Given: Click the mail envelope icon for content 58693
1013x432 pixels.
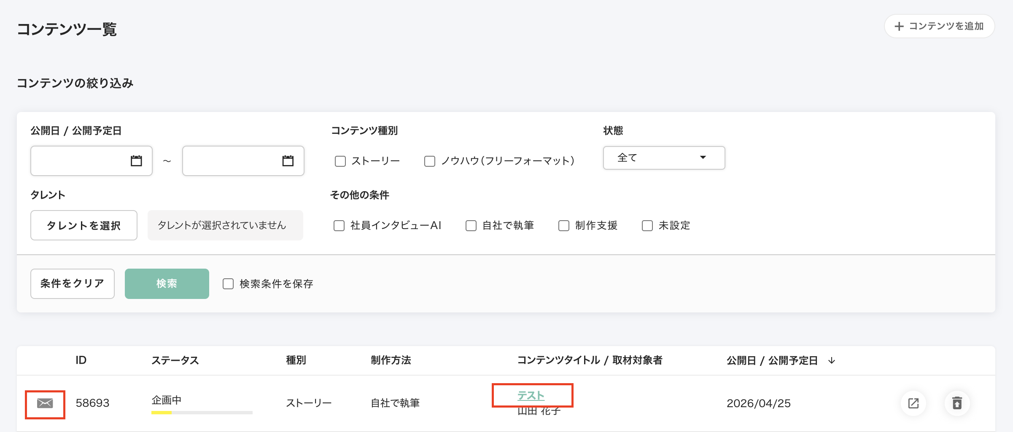Looking at the screenshot, I should tap(45, 403).
